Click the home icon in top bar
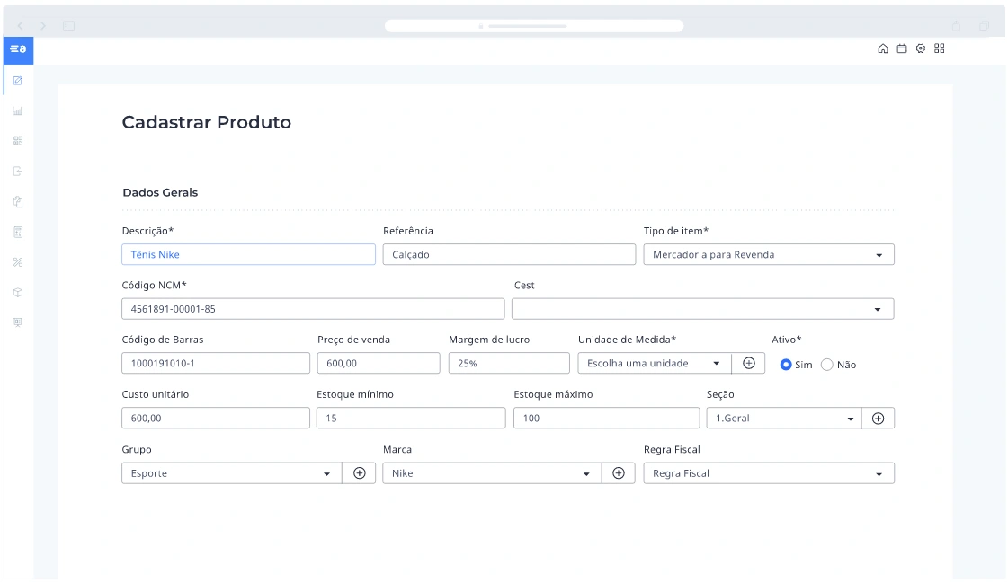 click(883, 48)
